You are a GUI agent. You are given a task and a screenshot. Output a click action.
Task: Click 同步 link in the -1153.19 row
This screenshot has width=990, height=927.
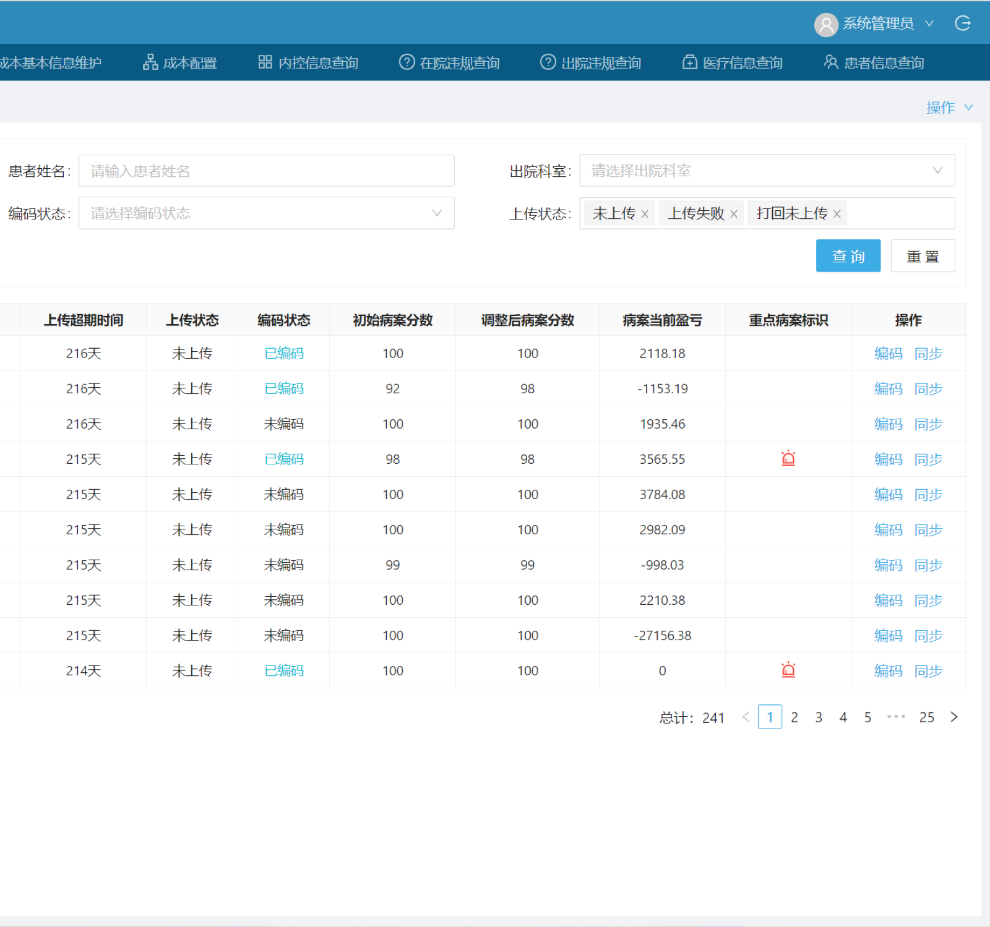pos(929,388)
